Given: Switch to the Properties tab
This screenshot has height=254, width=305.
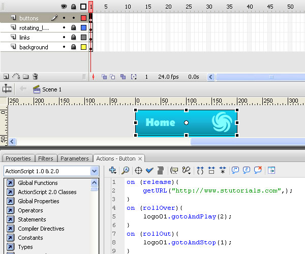Looking at the screenshot, I should tap(18, 158).
